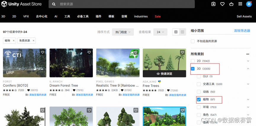The image size is (256, 126).
Task: Open the 模板 menu
Action: [x=111, y=16]
